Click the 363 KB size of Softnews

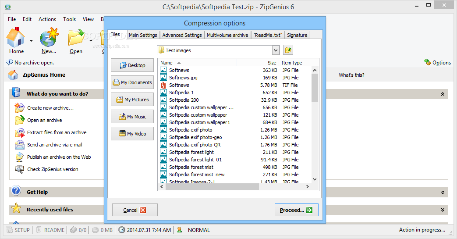(270, 70)
